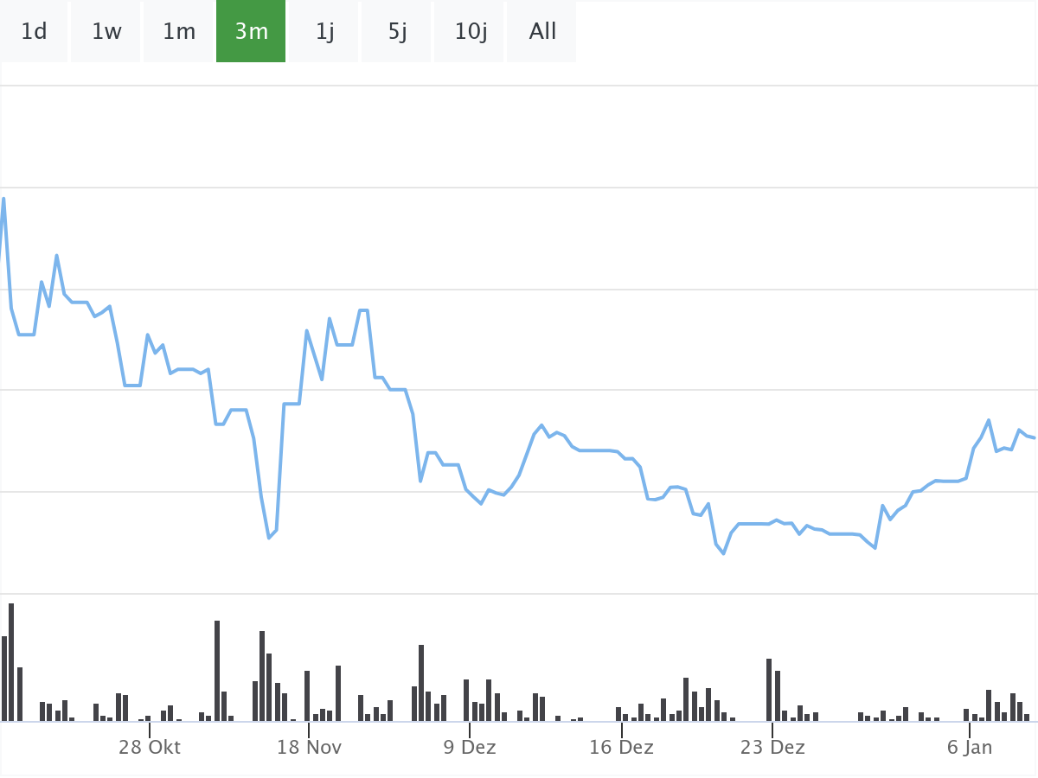
Task: Click the 6 Jan date label
Action: (x=970, y=747)
